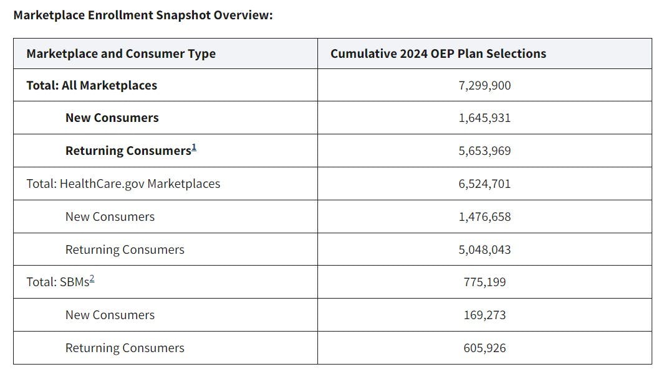Select the Total: All Marketplaces row label
This screenshot has width=656, height=372.
click(92, 85)
